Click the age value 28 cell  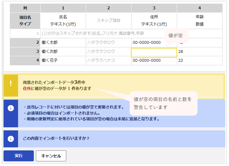[200, 51]
